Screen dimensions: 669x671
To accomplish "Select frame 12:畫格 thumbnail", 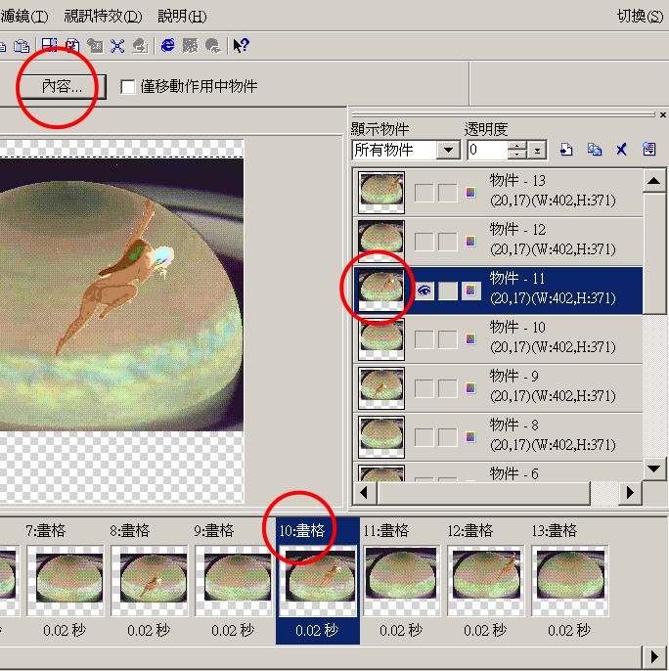I will 485,580.
